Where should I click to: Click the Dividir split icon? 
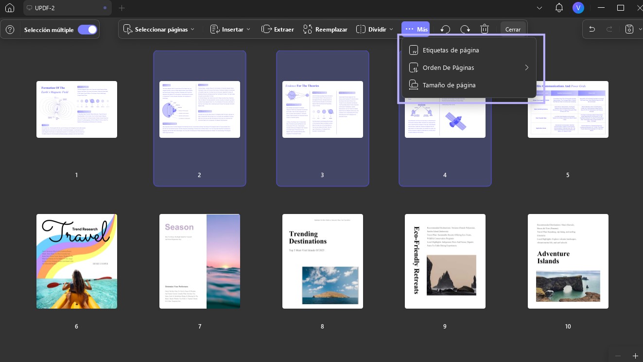(x=361, y=30)
